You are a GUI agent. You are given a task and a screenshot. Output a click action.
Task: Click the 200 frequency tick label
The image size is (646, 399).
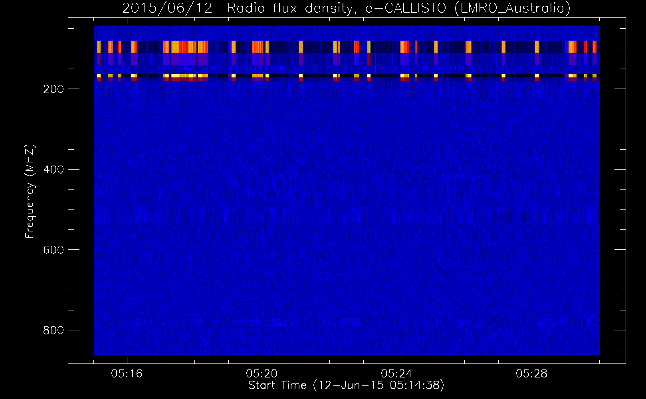click(53, 89)
